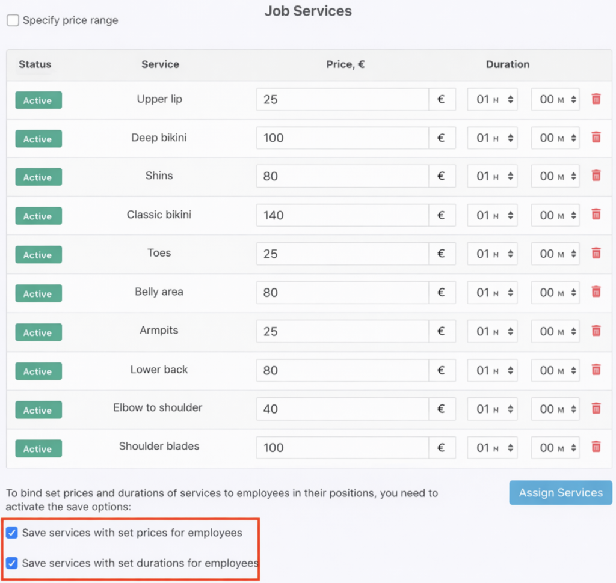The height and width of the screenshot is (583, 616).
Task: Click Active status badge for Lower back
Action: [x=38, y=371]
